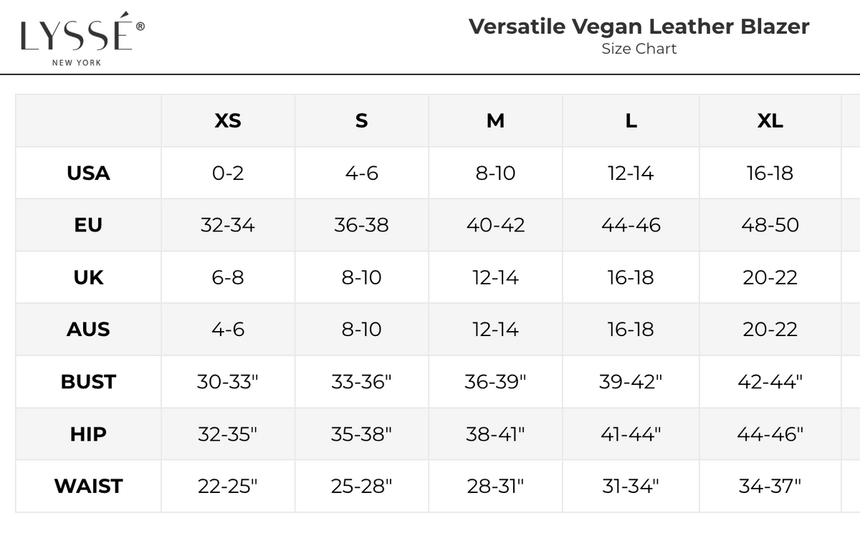Select the XS column header
The image size is (860, 536).
[228, 121]
